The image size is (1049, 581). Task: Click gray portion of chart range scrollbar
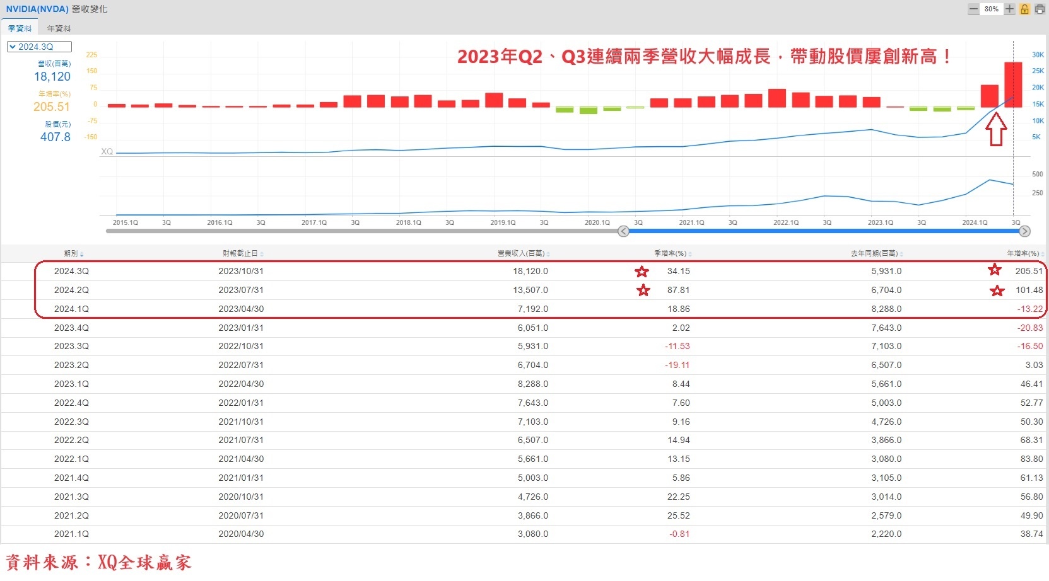point(361,231)
